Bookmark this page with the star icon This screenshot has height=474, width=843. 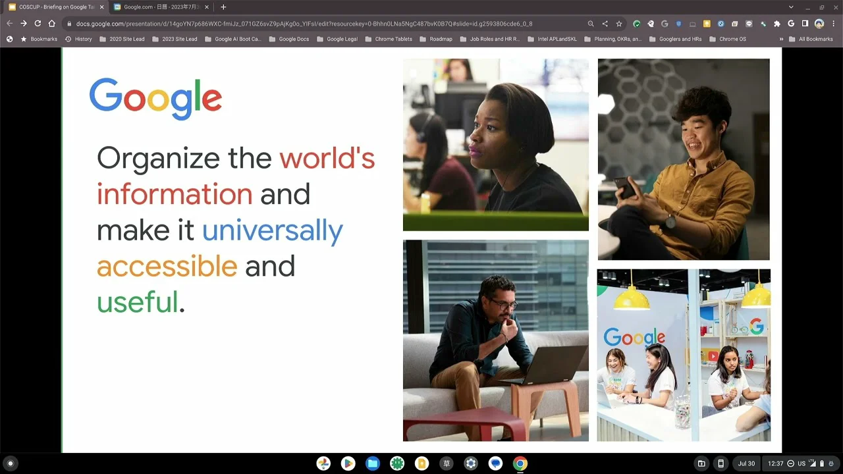(619, 24)
